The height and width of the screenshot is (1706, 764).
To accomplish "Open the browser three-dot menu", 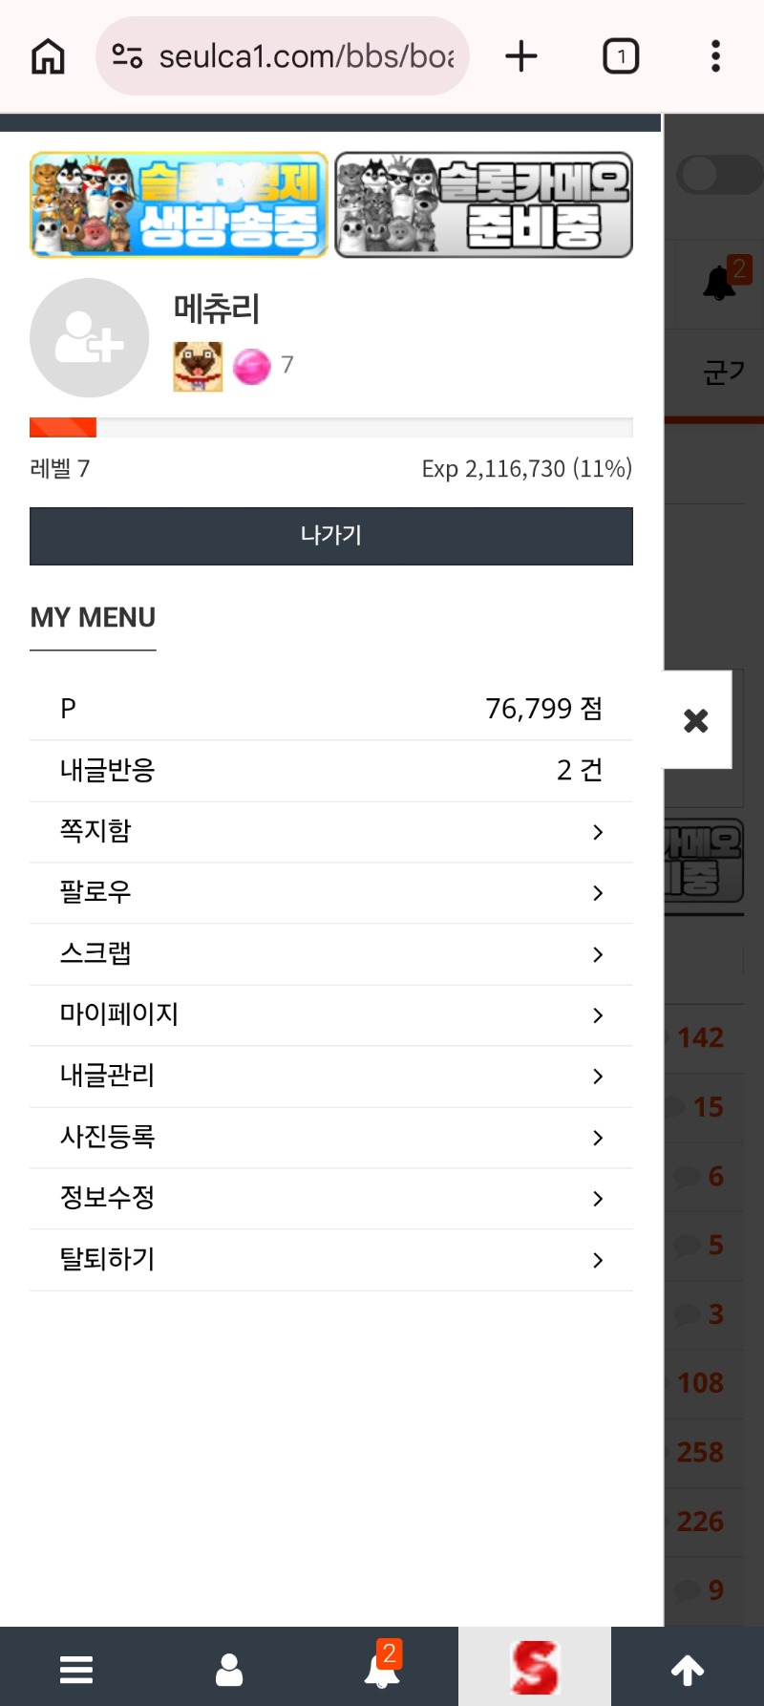I will [715, 56].
